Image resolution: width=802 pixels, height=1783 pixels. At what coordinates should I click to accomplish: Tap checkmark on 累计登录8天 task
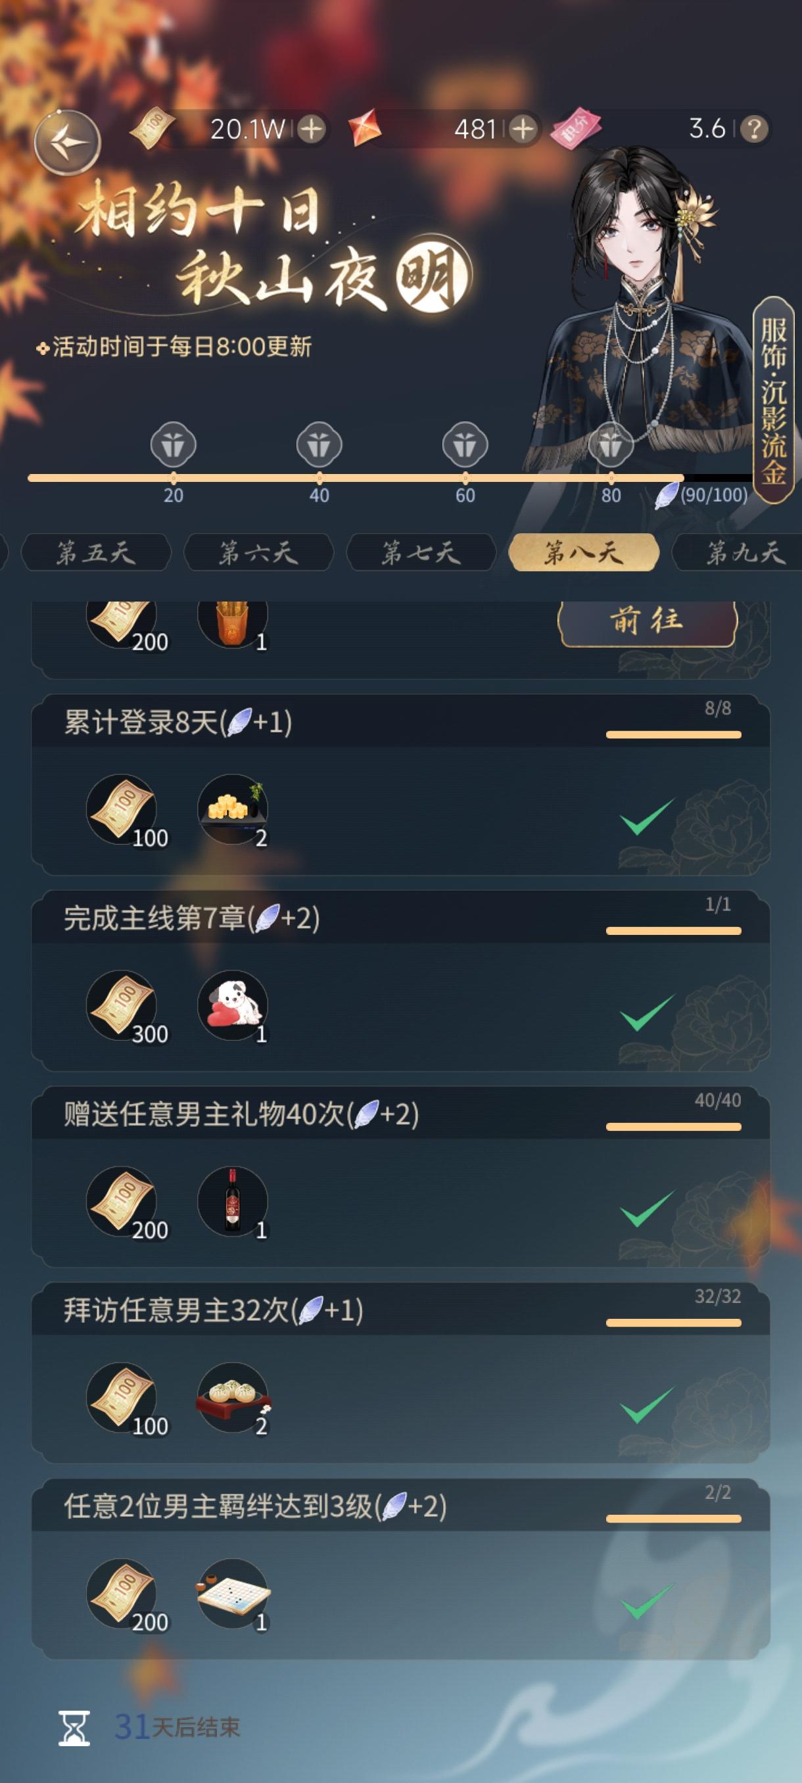[x=647, y=817]
